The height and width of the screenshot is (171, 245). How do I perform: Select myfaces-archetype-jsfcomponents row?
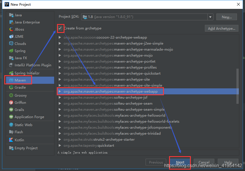coord(148,127)
